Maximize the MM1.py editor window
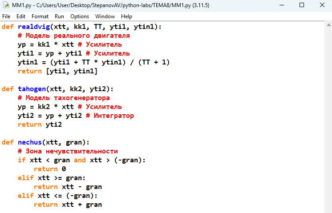 [x=301, y=5]
